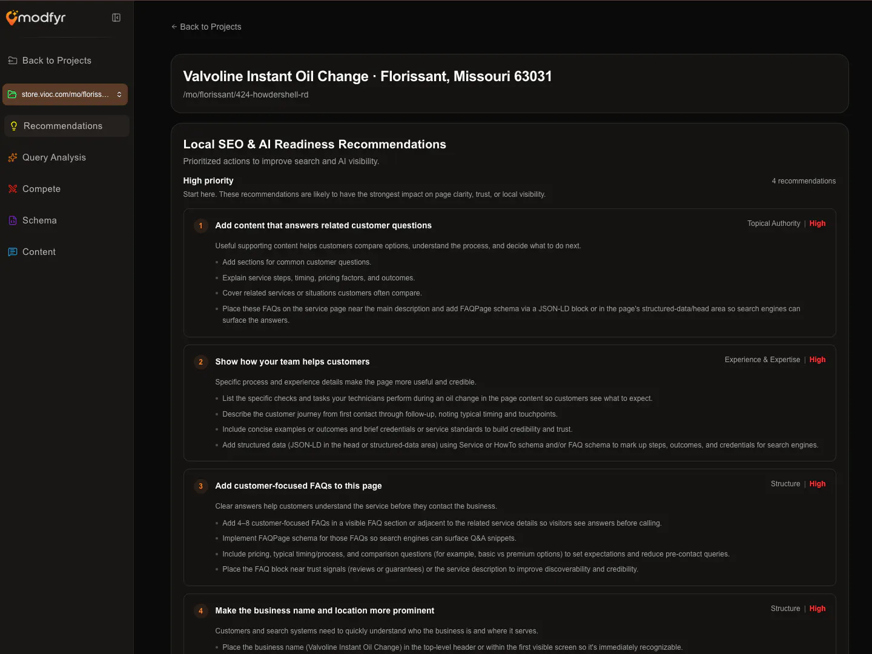Click 'Show how your team helps customers' title
The image size is (872, 654).
pyautogui.click(x=292, y=362)
